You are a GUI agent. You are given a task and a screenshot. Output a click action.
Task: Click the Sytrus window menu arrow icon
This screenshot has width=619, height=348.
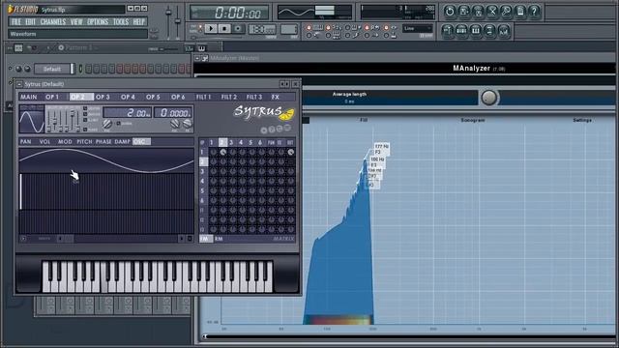[19, 84]
